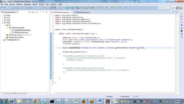Click the New Java Class icon
The image size is (184, 104).
87,8
